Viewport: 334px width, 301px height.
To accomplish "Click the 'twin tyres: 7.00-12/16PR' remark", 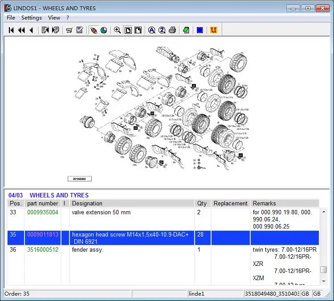I will click(285, 249).
